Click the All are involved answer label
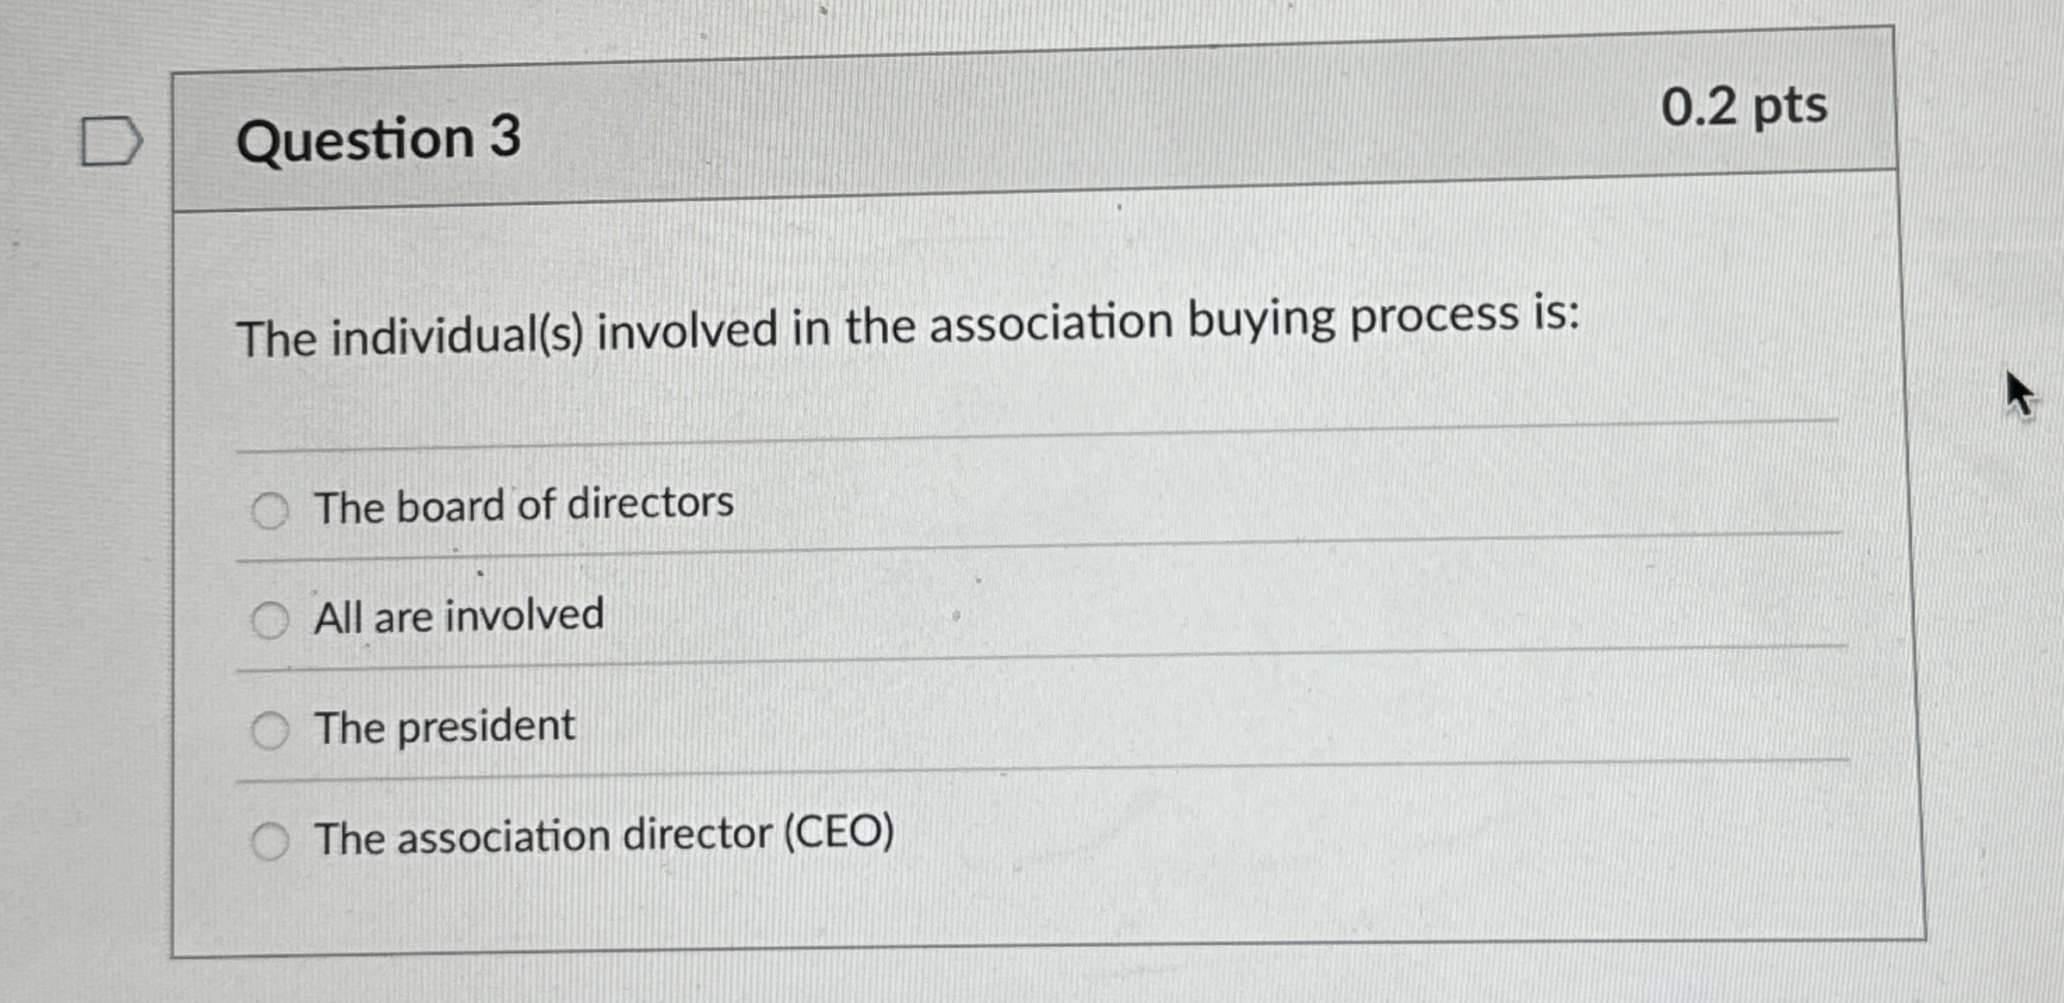Image resolution: width=2064 pixels, height=1003 pixels. pyautogui.click(x=459, y=614)
